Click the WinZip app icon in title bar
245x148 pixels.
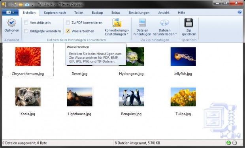click(x=4, y=4)
